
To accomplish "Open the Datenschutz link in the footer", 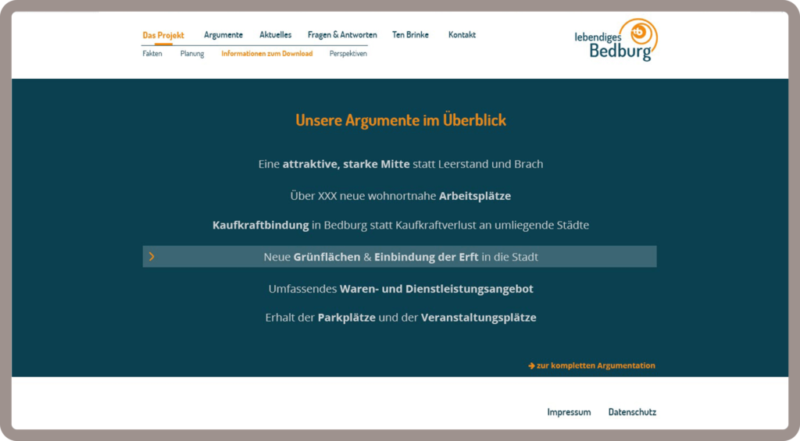I will tap(632, 412).
